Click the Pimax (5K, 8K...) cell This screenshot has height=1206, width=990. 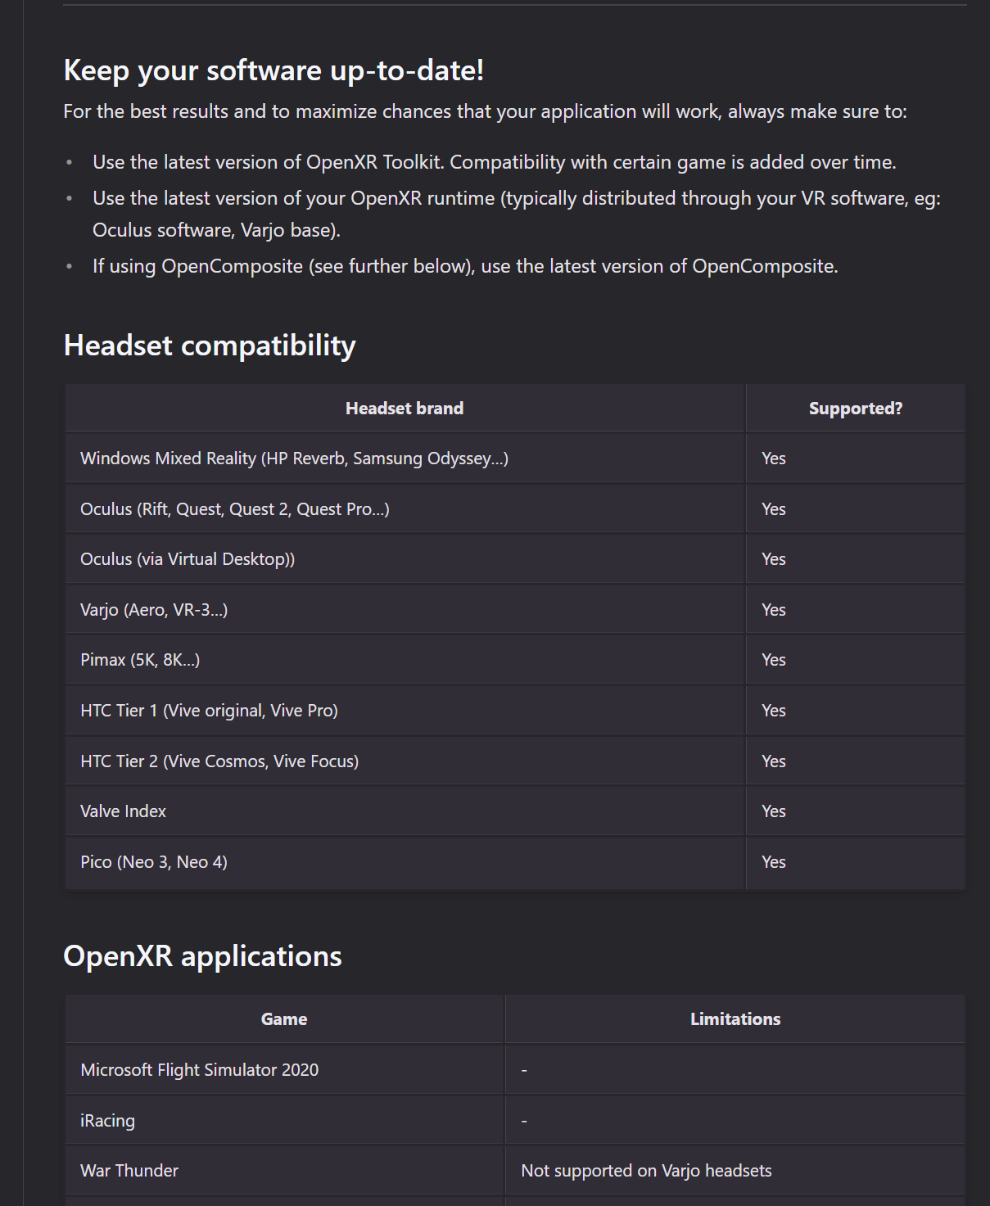140,660
